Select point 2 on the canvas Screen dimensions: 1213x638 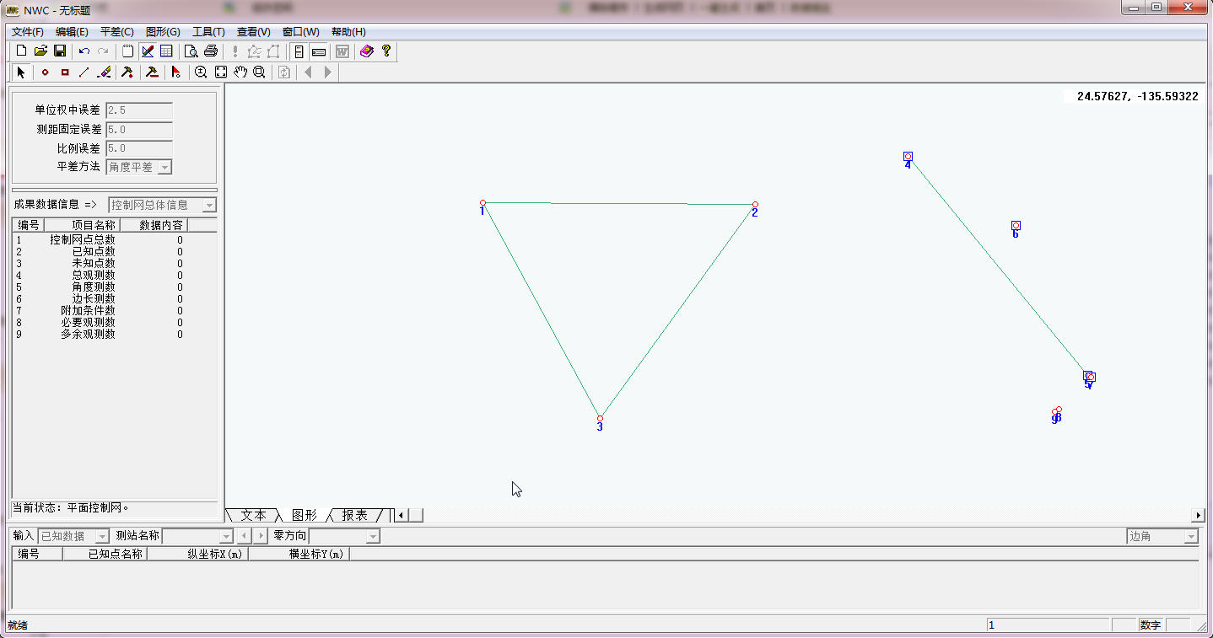(x=755, y=204)
